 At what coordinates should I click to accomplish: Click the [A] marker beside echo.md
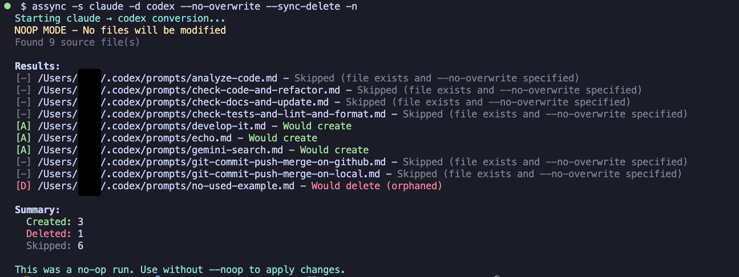coord(23,138)
